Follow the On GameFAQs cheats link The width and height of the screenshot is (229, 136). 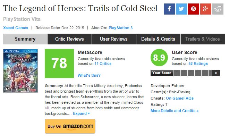(180, 98)
